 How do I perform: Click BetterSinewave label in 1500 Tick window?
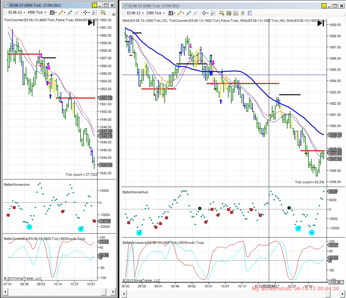point(163,243)
